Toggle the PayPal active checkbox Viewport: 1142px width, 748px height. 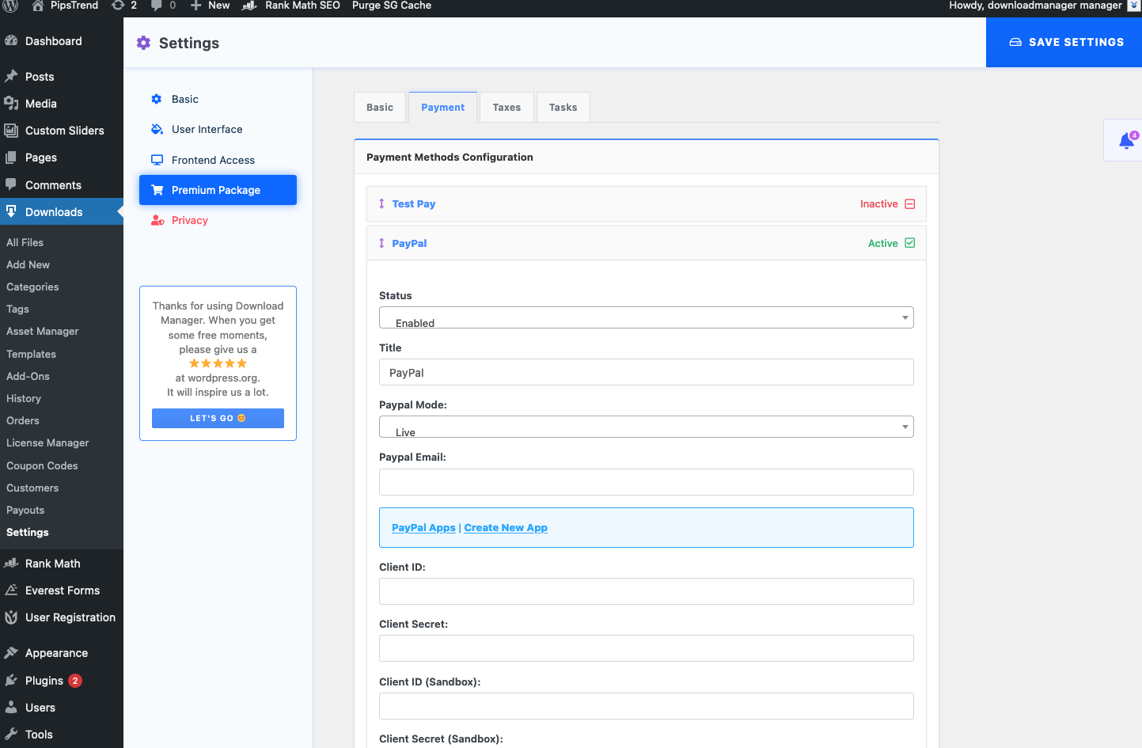(910, 243)
